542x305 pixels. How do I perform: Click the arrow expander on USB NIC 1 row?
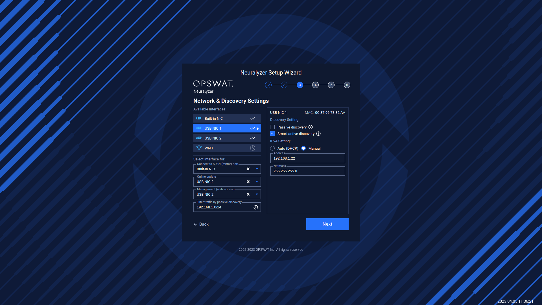258,128
